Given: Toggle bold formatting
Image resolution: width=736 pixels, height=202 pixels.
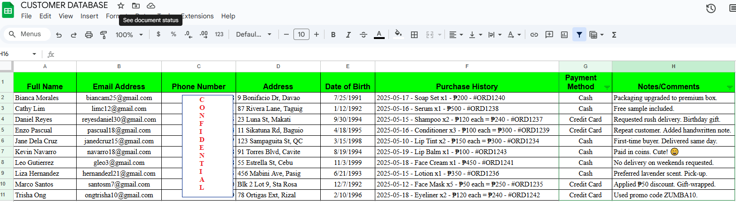Looking at the screenshot, I should [x=333, y=35].
